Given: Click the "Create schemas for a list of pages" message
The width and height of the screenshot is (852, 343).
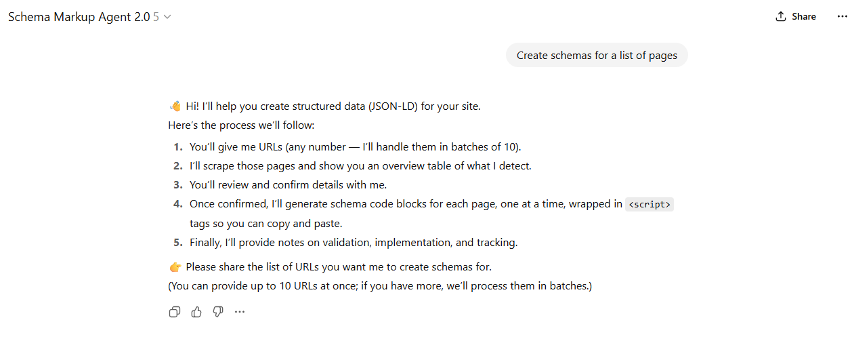Looking at the screenshot, I should click(x=597, y=56).
